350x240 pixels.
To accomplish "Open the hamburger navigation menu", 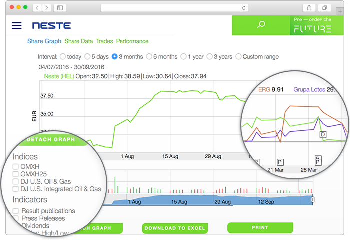I will tap(16, 26).
